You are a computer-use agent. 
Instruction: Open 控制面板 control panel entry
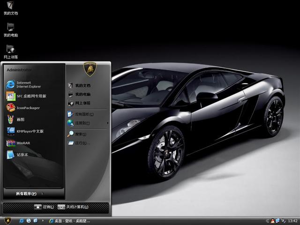click(84, 114)
